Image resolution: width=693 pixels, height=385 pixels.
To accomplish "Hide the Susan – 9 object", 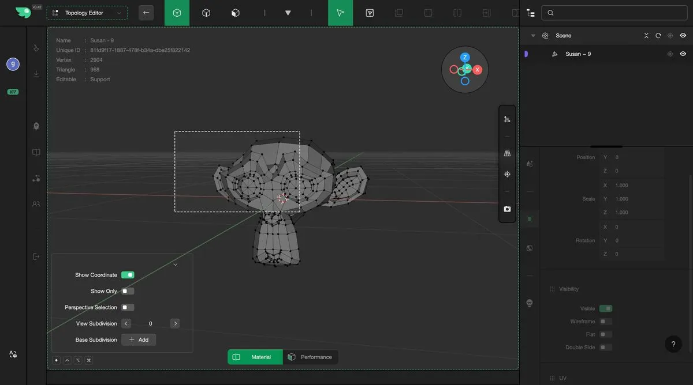I will coord(683,54).
